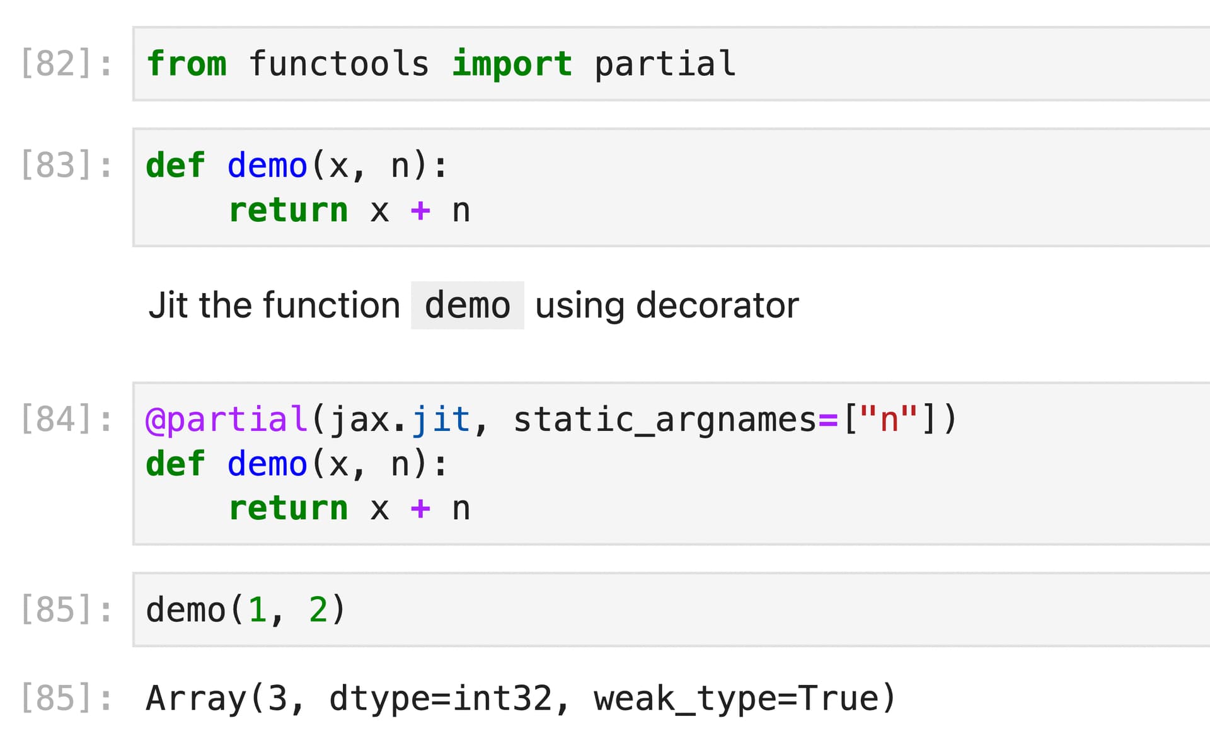Click 'return x + n' in cell 84
Screen dimensions: 1210x753
(350, 509)
